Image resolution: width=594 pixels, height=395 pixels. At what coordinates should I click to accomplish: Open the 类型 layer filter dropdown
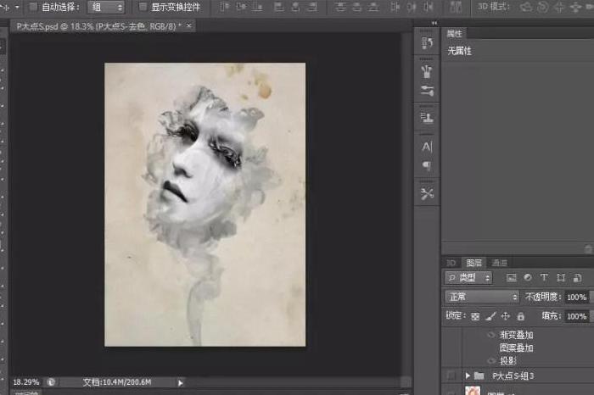[468, 278]
